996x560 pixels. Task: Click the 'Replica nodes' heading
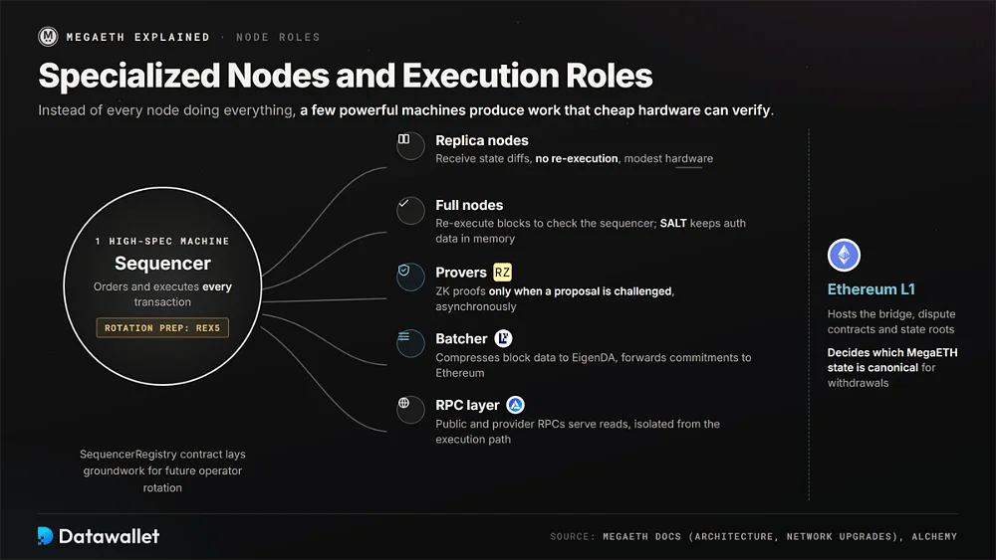(481, 140)
